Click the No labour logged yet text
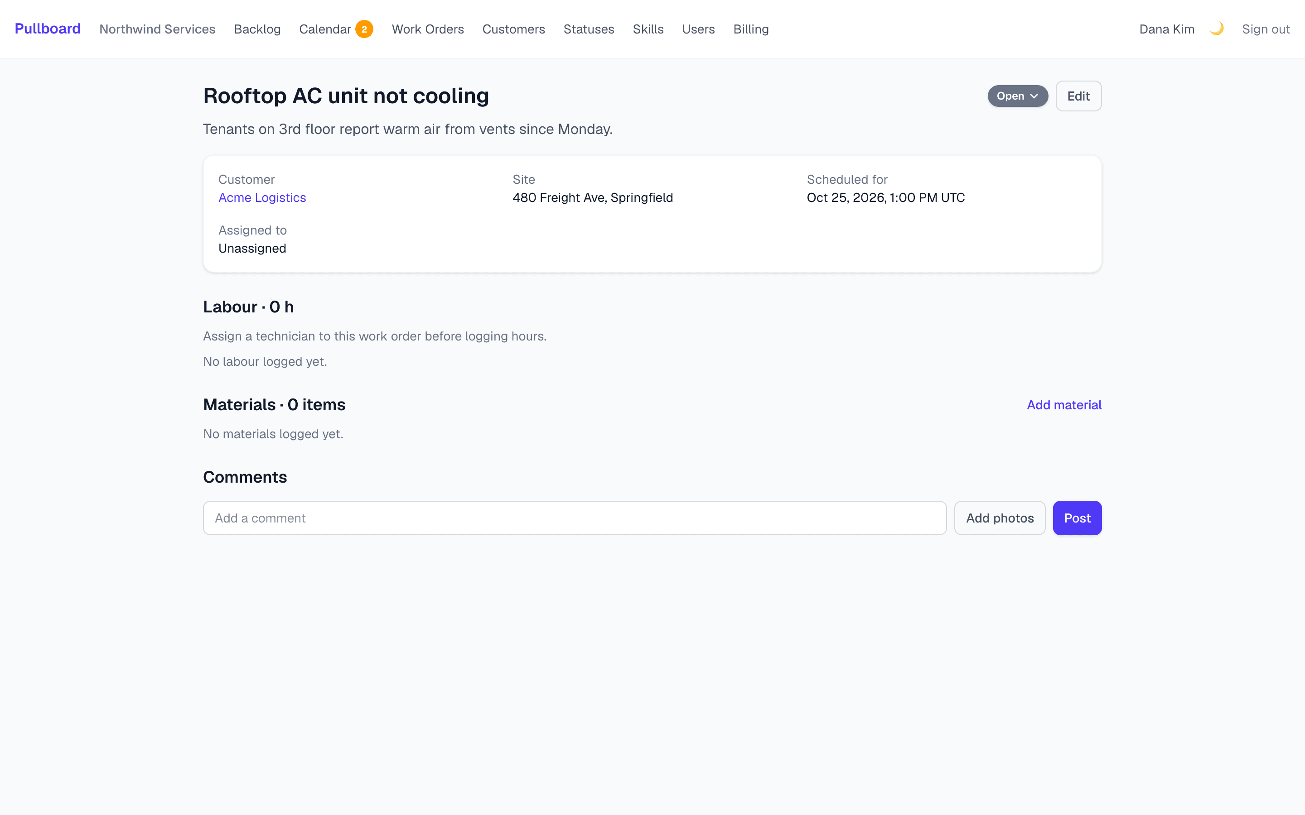Viewport: 1305px width, 815px height. 266,362
